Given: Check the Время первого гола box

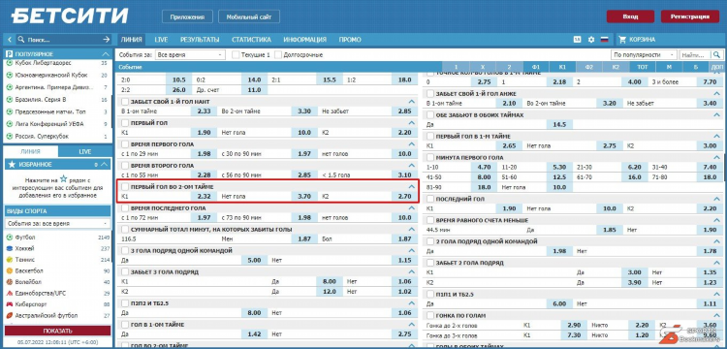Looking at the screenshot, I should [x=125, y=144].
